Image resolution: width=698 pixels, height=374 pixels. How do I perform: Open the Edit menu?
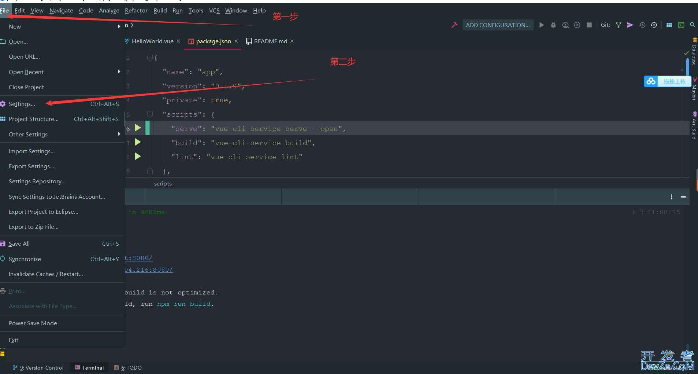[x=20, y=10]
